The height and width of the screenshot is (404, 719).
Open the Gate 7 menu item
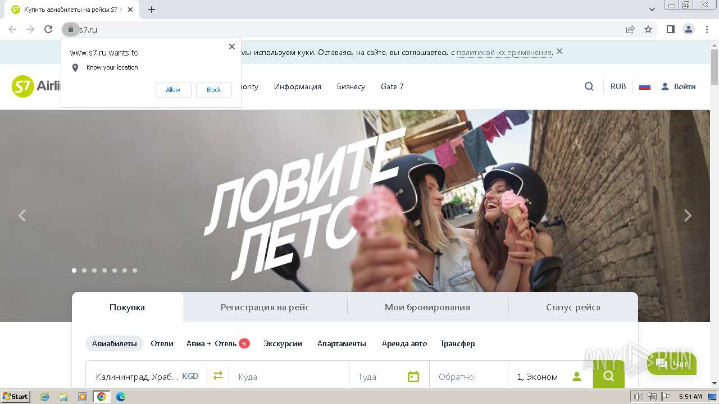tap(392, 86)
